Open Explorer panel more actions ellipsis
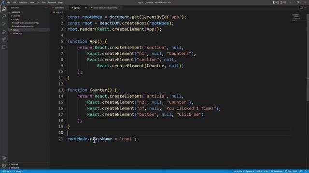This screenshot has height=173, width=309. click(x=46, y=8)
